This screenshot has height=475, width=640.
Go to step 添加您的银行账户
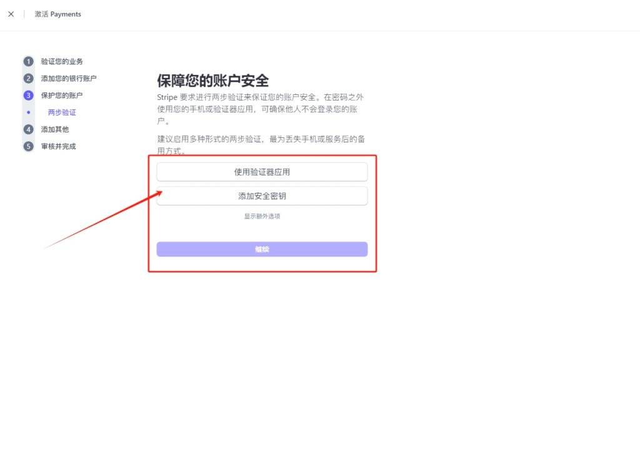point(69,78)
